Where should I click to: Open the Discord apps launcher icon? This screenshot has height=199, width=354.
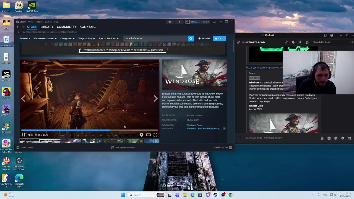[350, 138]
